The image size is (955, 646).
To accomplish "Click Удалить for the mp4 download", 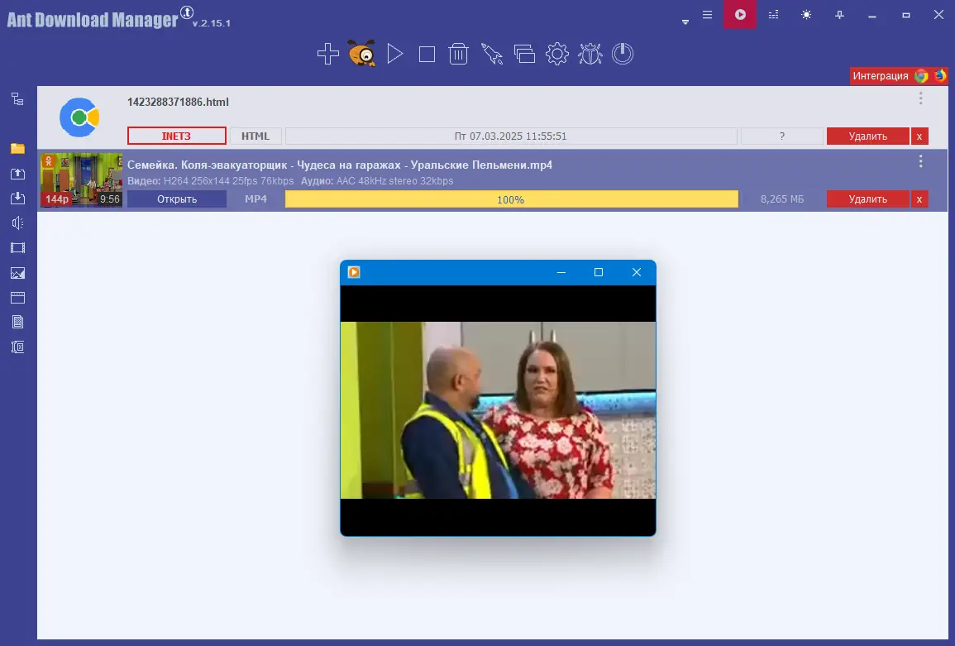I will pyautogui.click(x=867, y=199).
